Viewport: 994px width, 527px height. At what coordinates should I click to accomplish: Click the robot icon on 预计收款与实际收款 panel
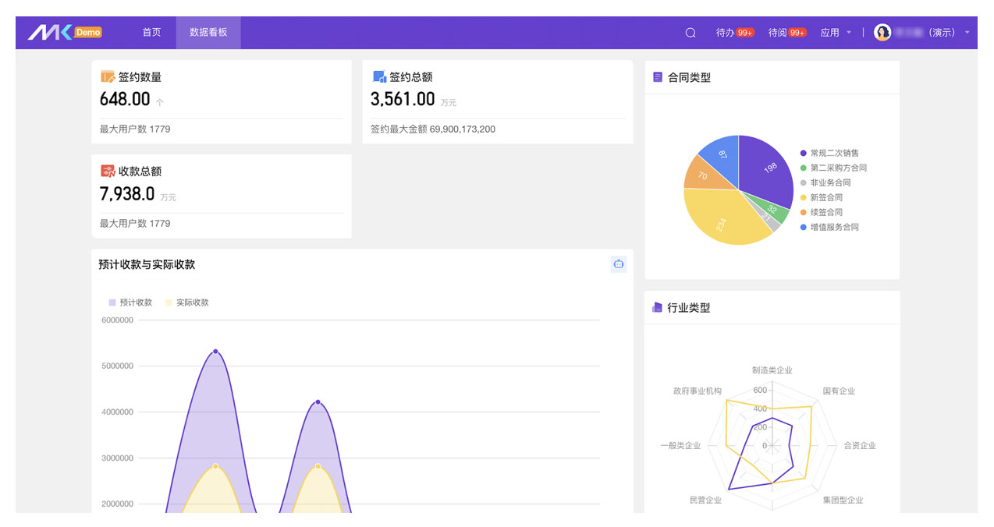pyautogui.click(x=618, y=264)
